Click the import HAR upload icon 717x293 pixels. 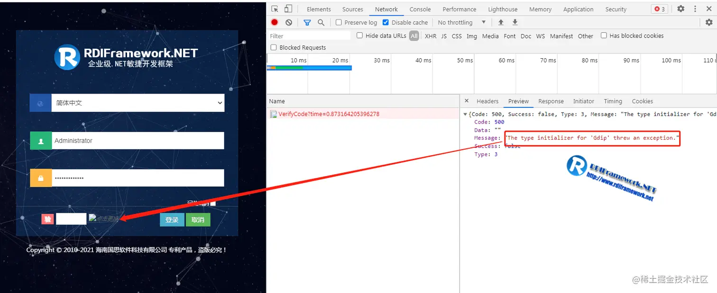[x=501, y=22]
